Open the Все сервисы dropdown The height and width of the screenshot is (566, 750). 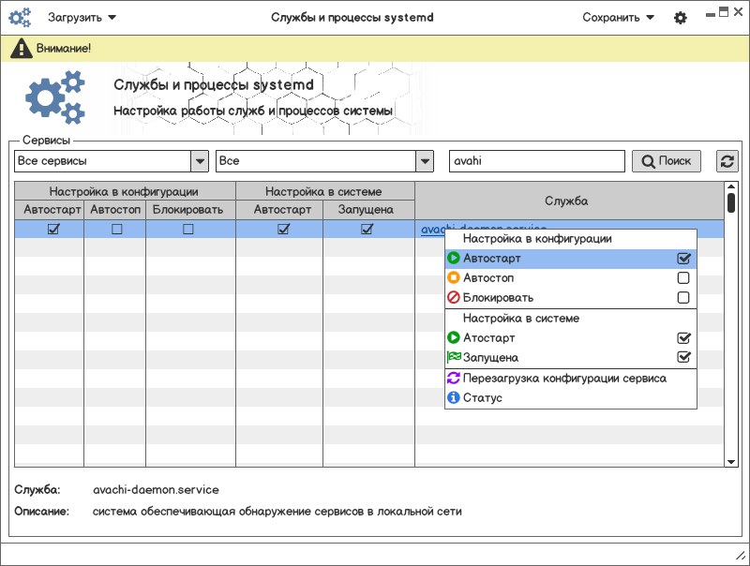click(199, 161)
